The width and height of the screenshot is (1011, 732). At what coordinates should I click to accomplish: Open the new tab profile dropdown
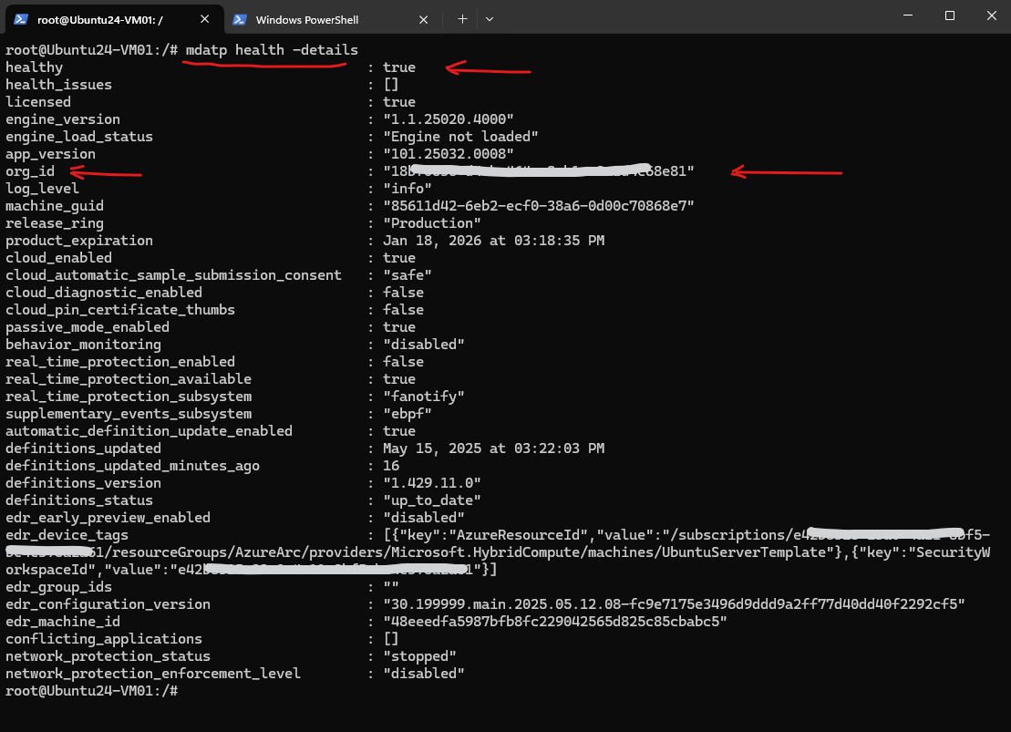(490, 19)
